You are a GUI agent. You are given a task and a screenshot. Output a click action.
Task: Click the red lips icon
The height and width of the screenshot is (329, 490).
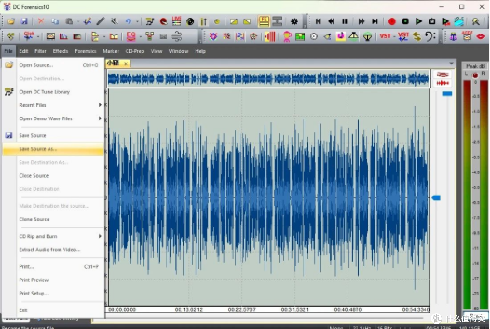pos(480,36)
